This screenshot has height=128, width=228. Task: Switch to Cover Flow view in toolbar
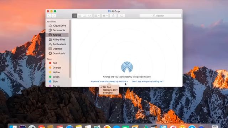click(89, 16)
